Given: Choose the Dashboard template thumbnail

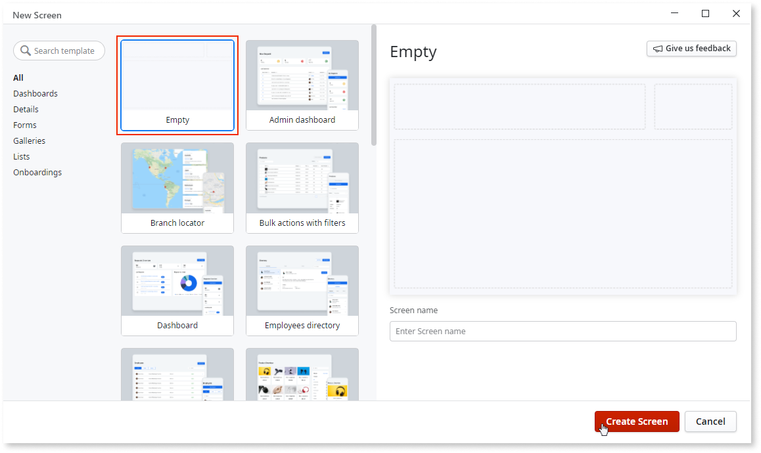Looking at the screenshot, I should (x=177, y=282).
